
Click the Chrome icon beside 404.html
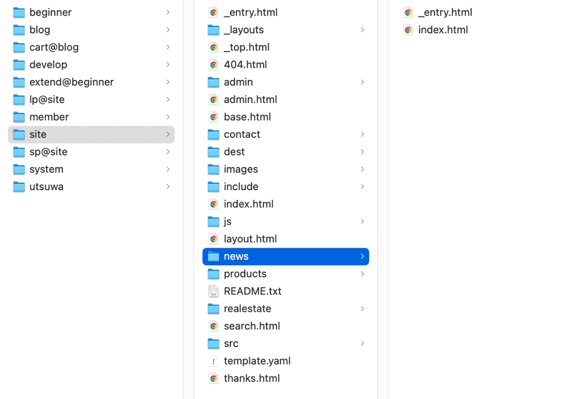(x=213, y=65)
